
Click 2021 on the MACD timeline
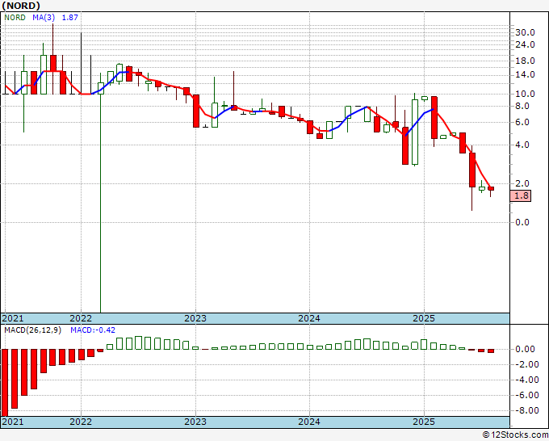pos(13,422)
